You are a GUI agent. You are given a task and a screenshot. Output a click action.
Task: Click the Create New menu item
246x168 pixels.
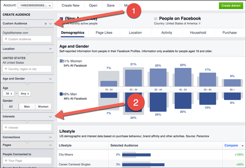[70, 6]
